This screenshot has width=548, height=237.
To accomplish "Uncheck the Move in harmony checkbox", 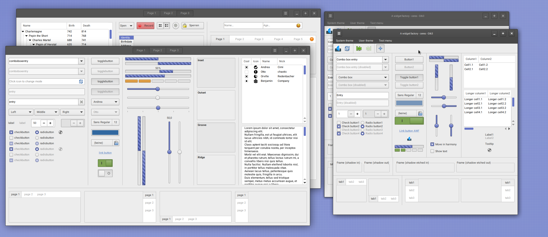I will tap(432, 144).
